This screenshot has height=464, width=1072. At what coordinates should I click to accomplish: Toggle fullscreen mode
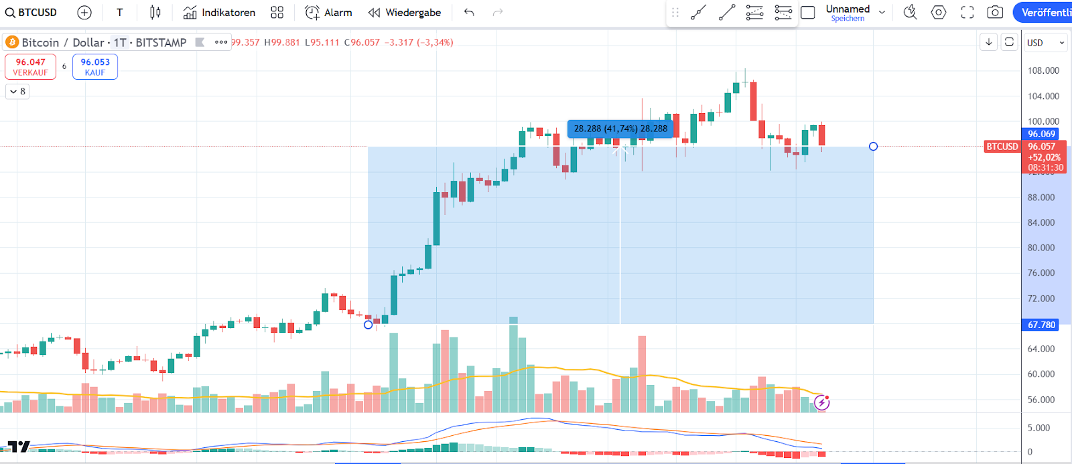[x=967, y=12]
